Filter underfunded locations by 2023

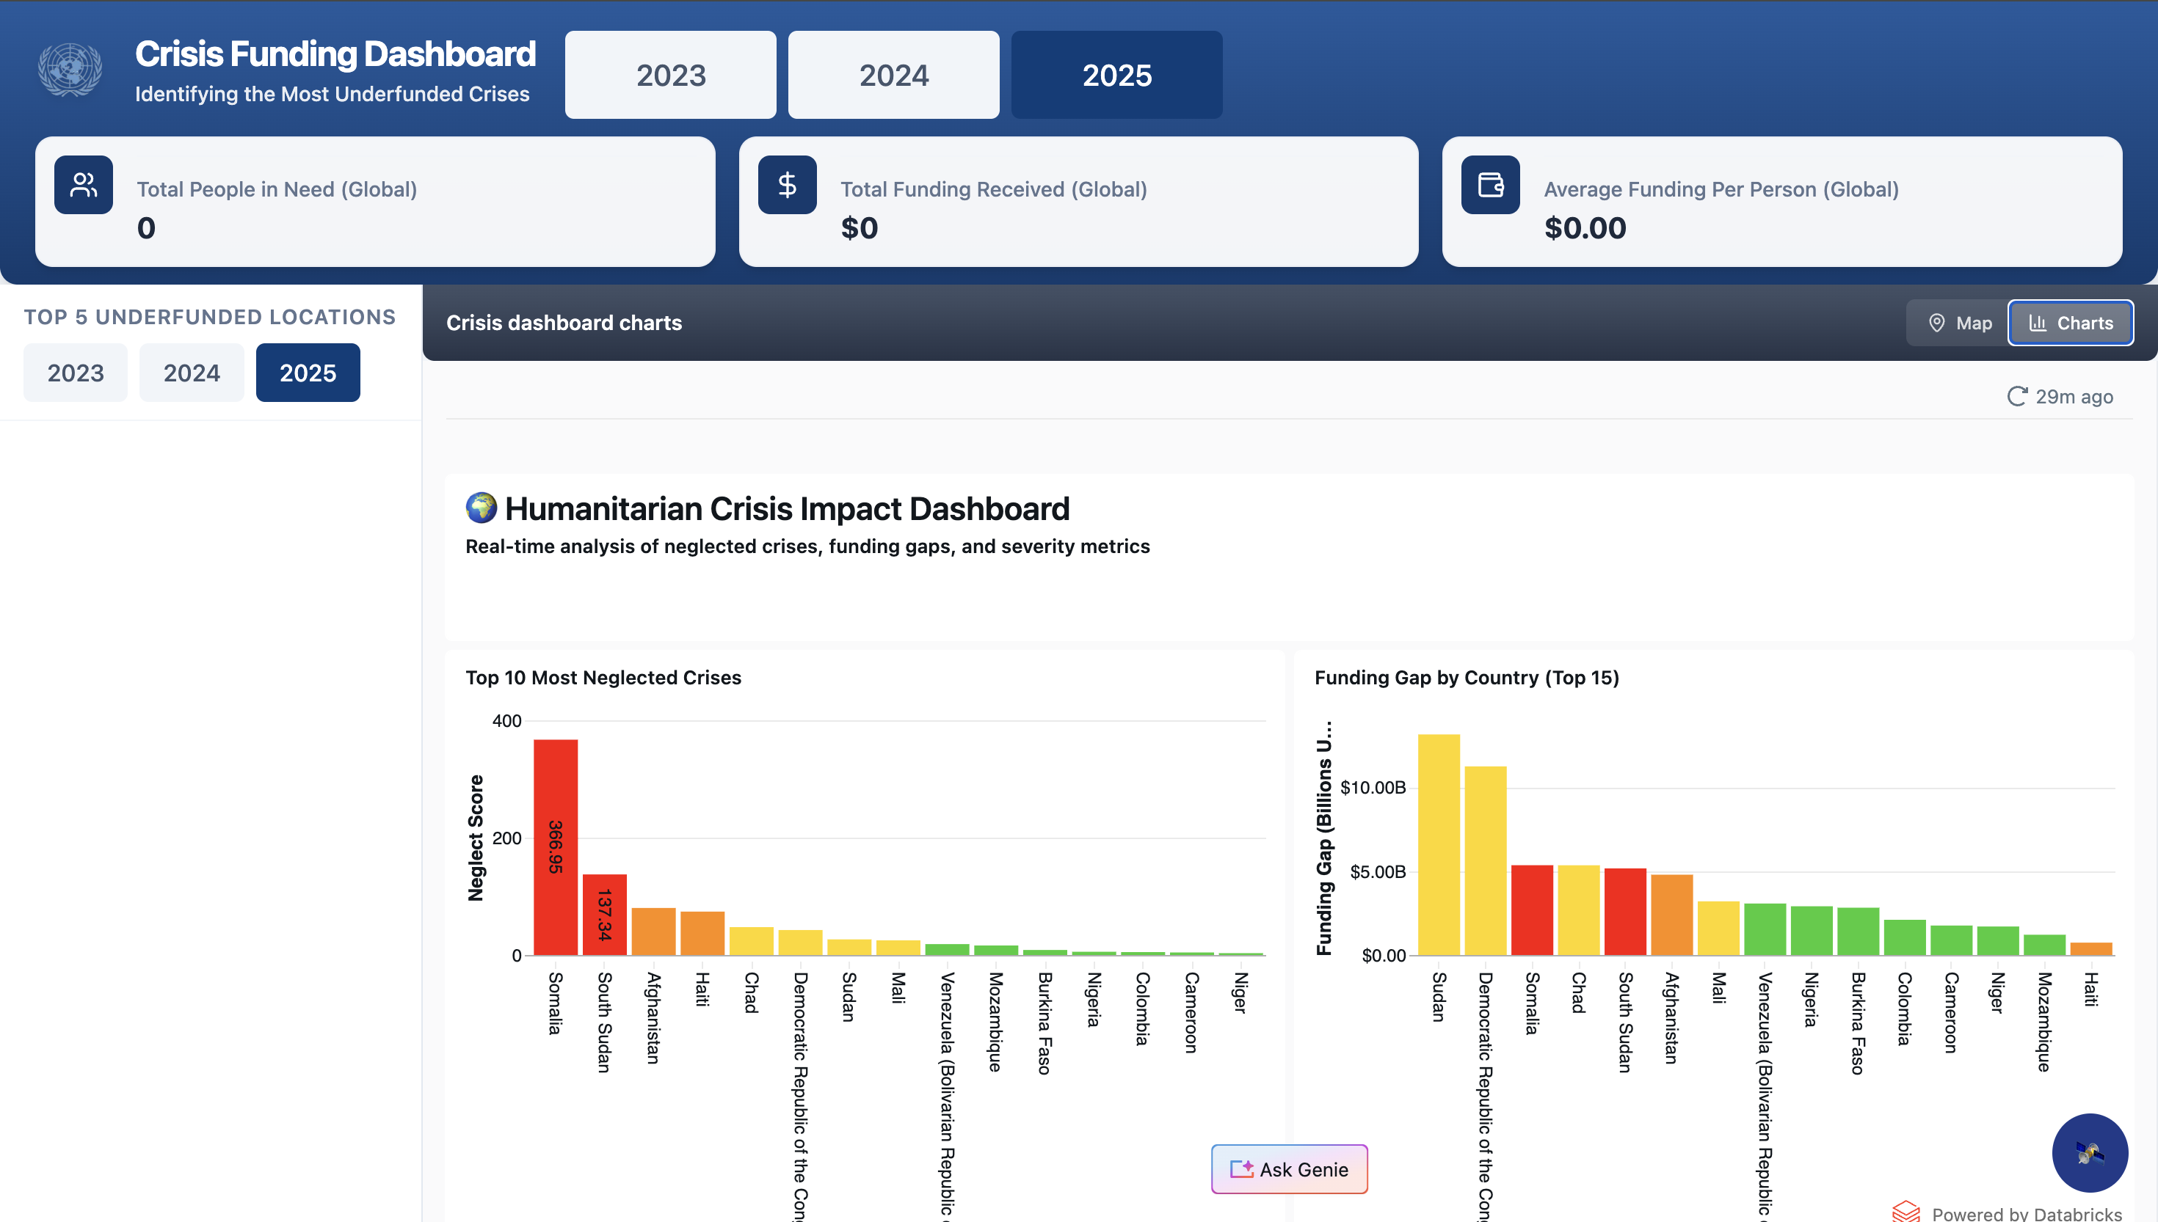point(76,373)
